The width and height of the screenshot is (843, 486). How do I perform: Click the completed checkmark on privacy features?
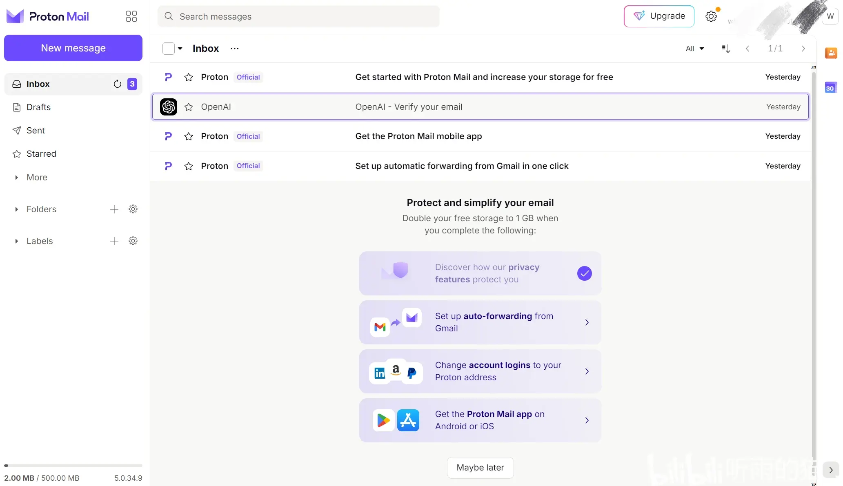(584, 273)
